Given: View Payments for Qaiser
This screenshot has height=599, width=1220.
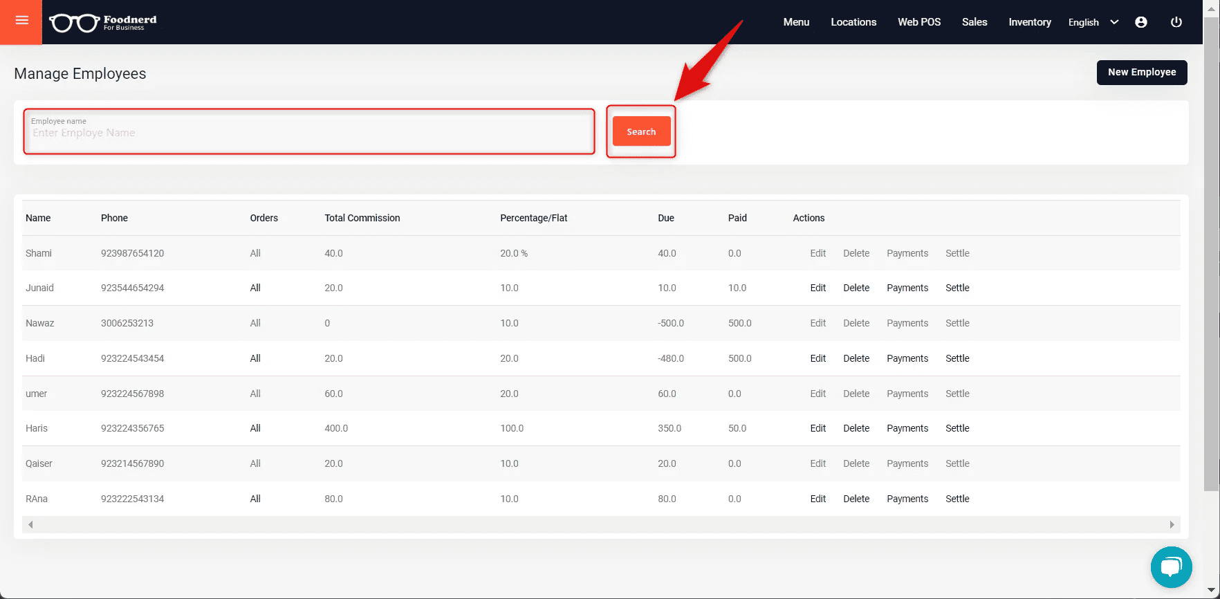Looking at the screenshot, I should 907,463.
